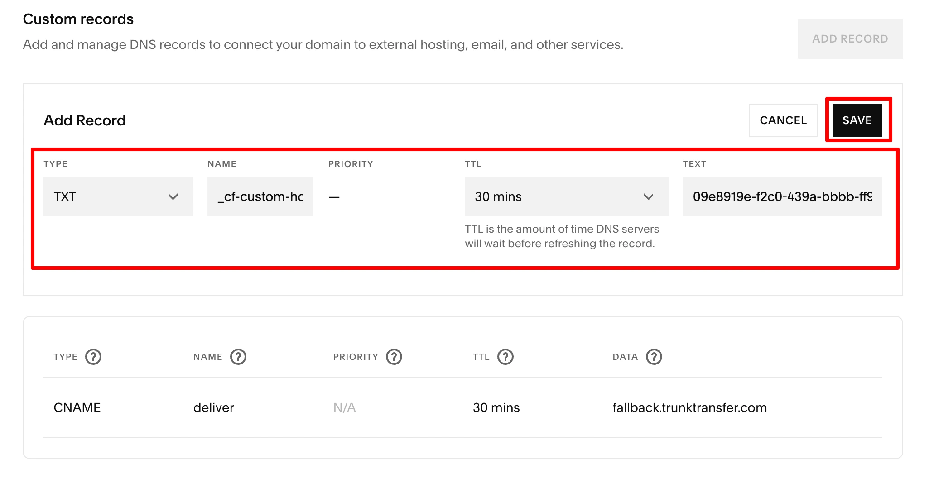The height and width of the screenshot is (479, 934).
Task: Select the deliver record name
Action: point(214,407)
